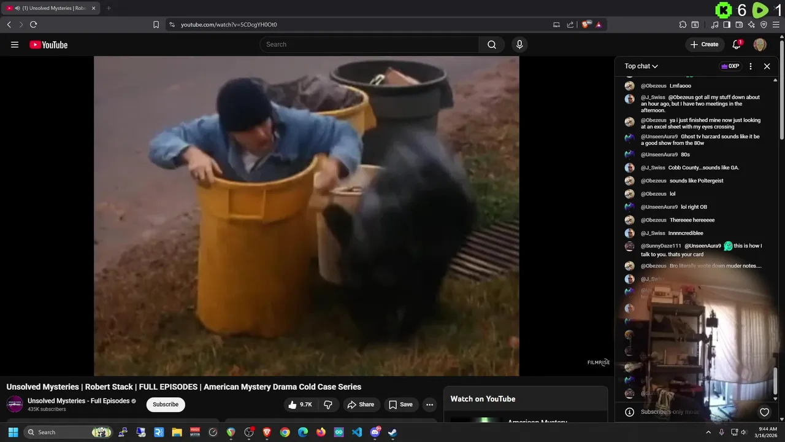Viewport: 785px width, 442px height.
Task: Reload the page in the browser toolbar
Action: (x=33, y=25)
